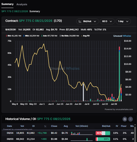
Task: Toggle the Ask volume legend entry
Action: 49,36
